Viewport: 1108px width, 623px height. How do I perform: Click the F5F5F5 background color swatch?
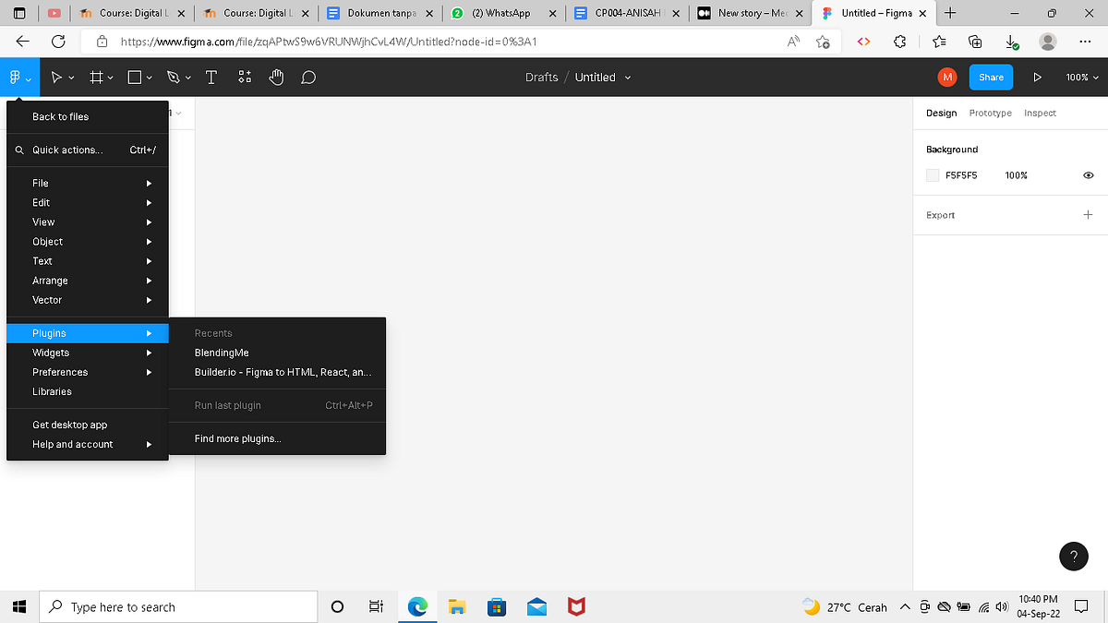coord(932,174)
